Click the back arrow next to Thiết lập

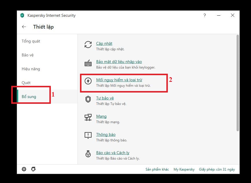tap(24, 27)
